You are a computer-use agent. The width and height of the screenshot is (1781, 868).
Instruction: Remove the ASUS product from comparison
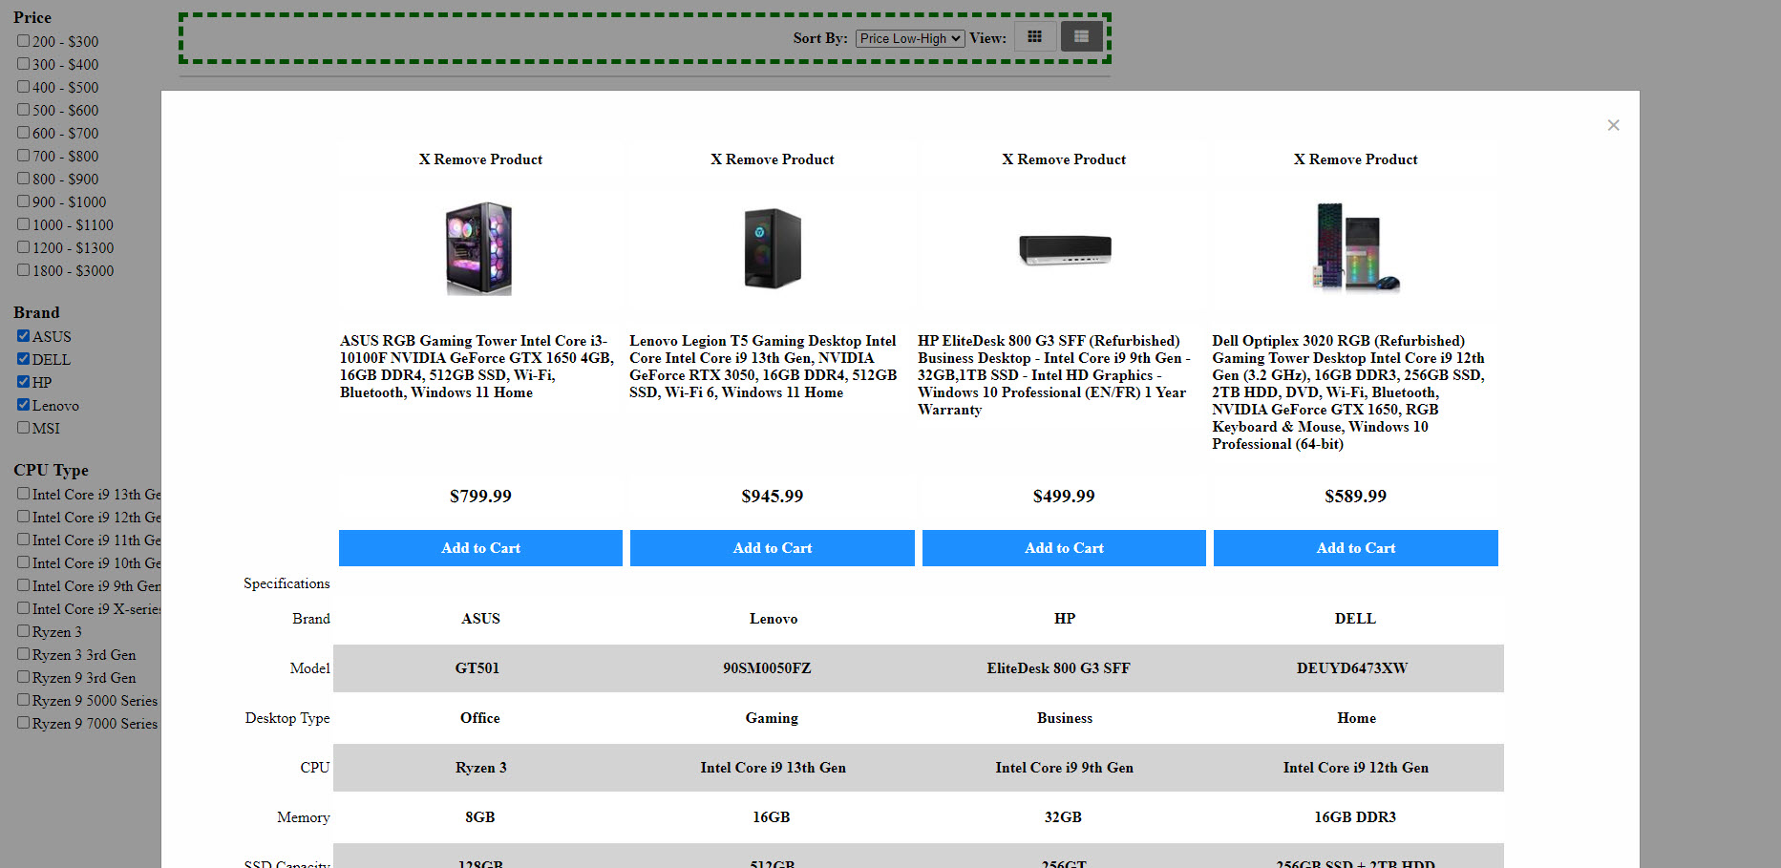tap(480, 159)
